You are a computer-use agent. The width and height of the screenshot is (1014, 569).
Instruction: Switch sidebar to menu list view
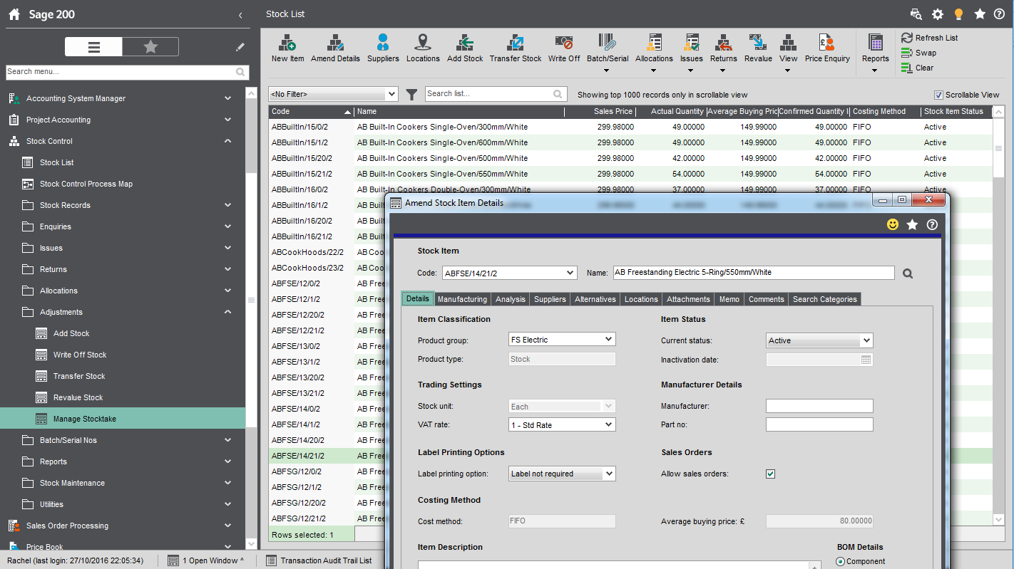coord(93,47)
